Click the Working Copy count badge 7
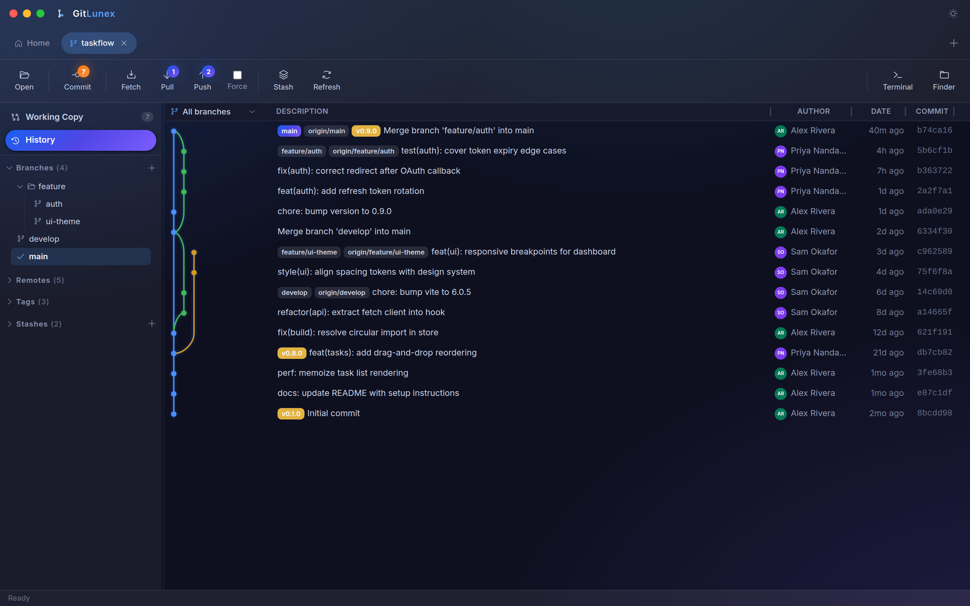970x606 pixels. coord(148,116)
